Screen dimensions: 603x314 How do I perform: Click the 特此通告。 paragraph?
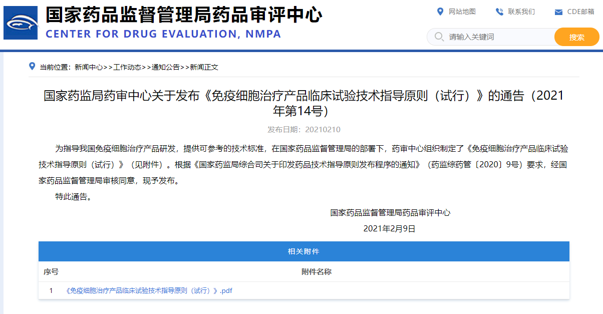[73, 197]
